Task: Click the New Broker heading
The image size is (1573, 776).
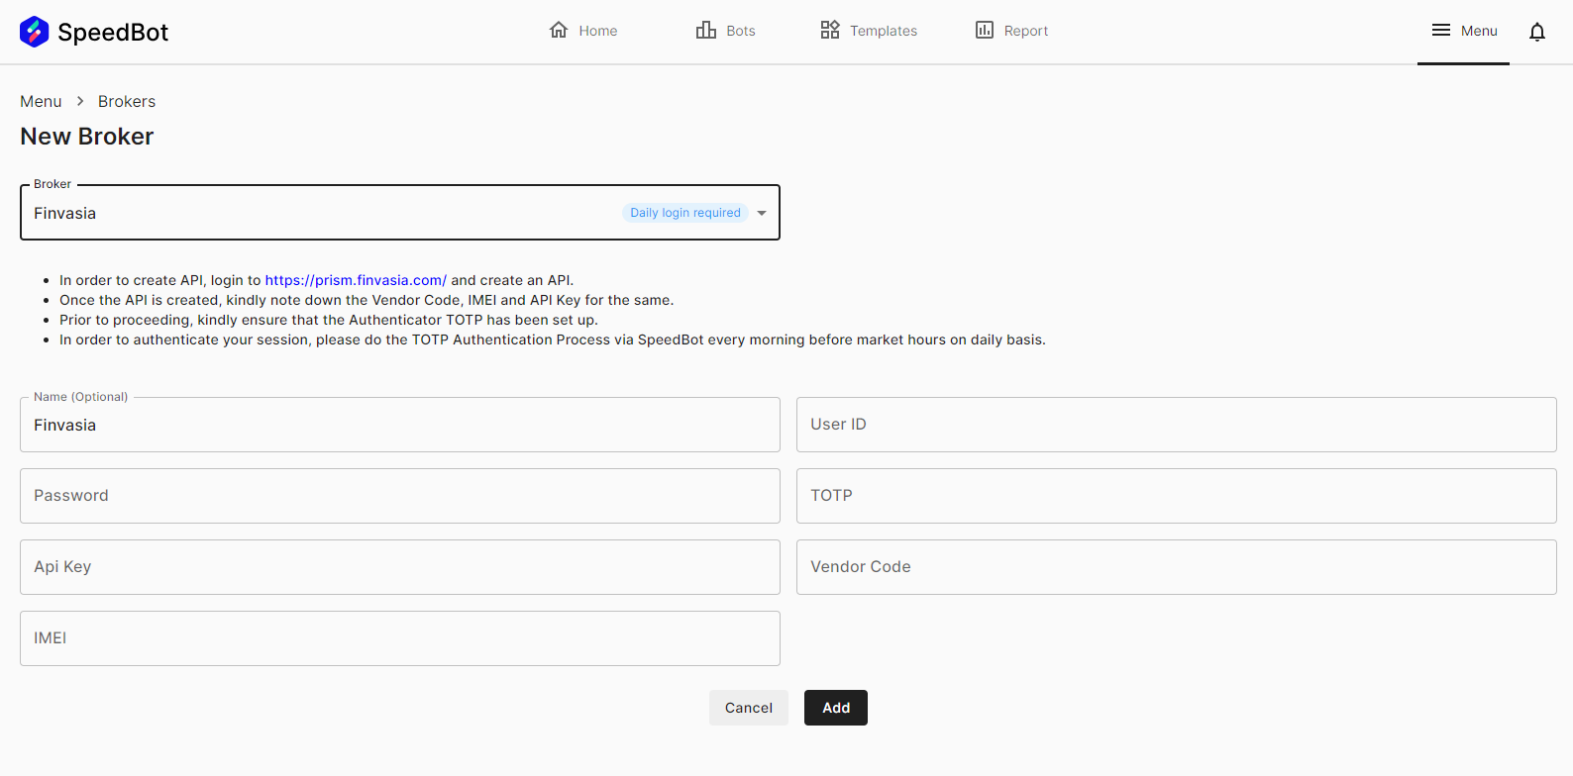Action: point(87,137)
